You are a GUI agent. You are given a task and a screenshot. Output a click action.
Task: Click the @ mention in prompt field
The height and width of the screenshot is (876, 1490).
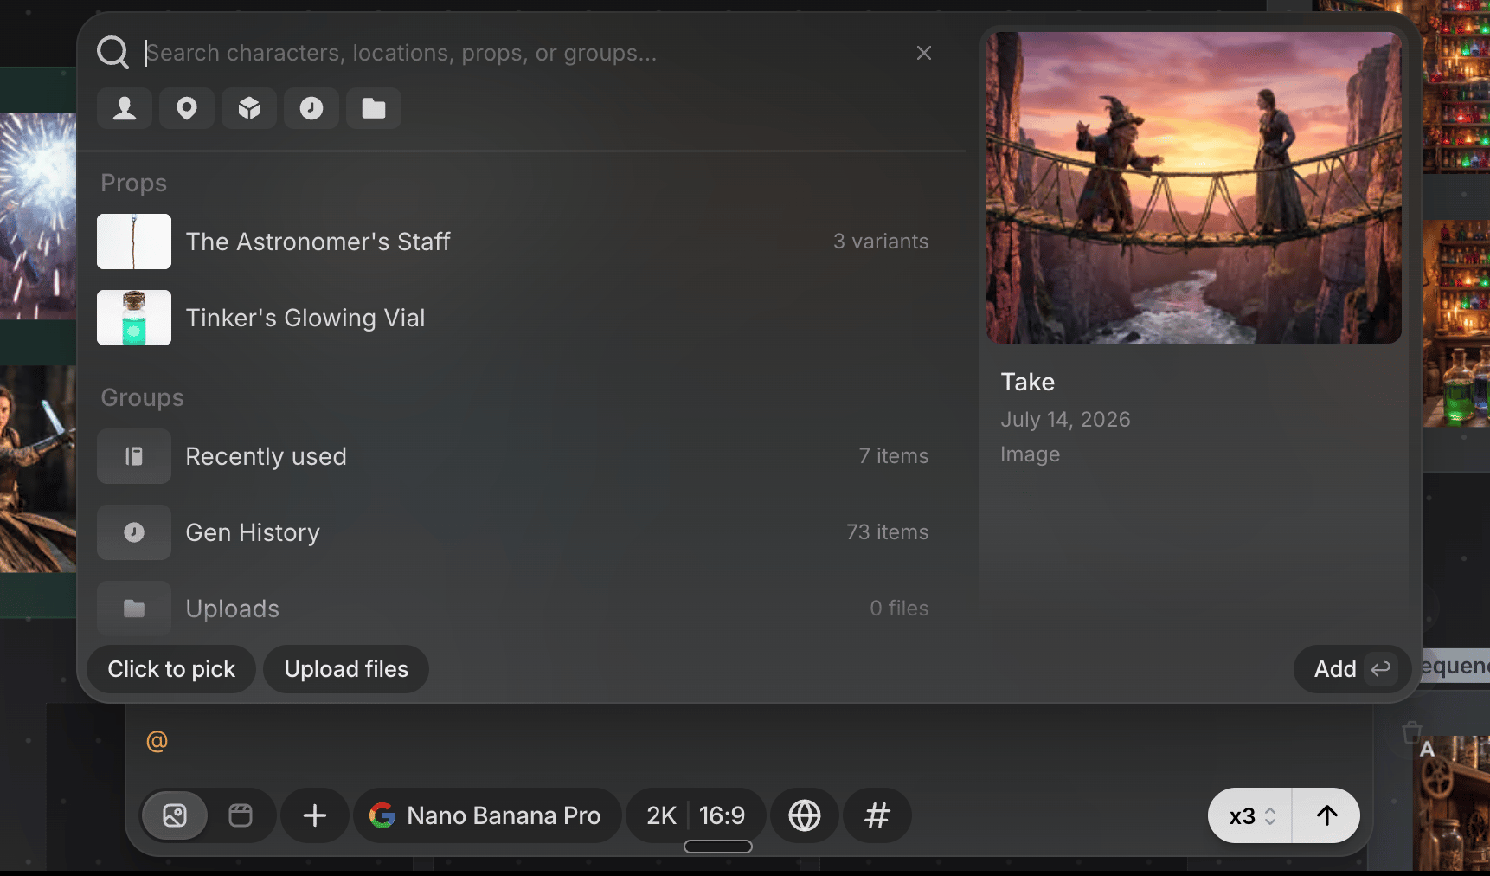pos(157,742)
